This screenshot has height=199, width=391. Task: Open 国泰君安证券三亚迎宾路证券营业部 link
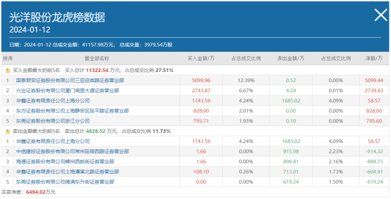[x=70, y=81]
